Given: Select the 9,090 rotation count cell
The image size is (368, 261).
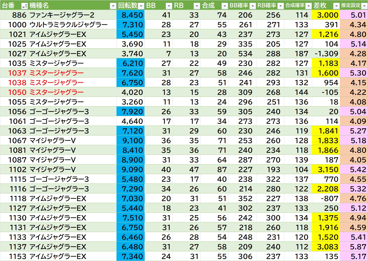Looking at the screenshot, I should (131, 170).
